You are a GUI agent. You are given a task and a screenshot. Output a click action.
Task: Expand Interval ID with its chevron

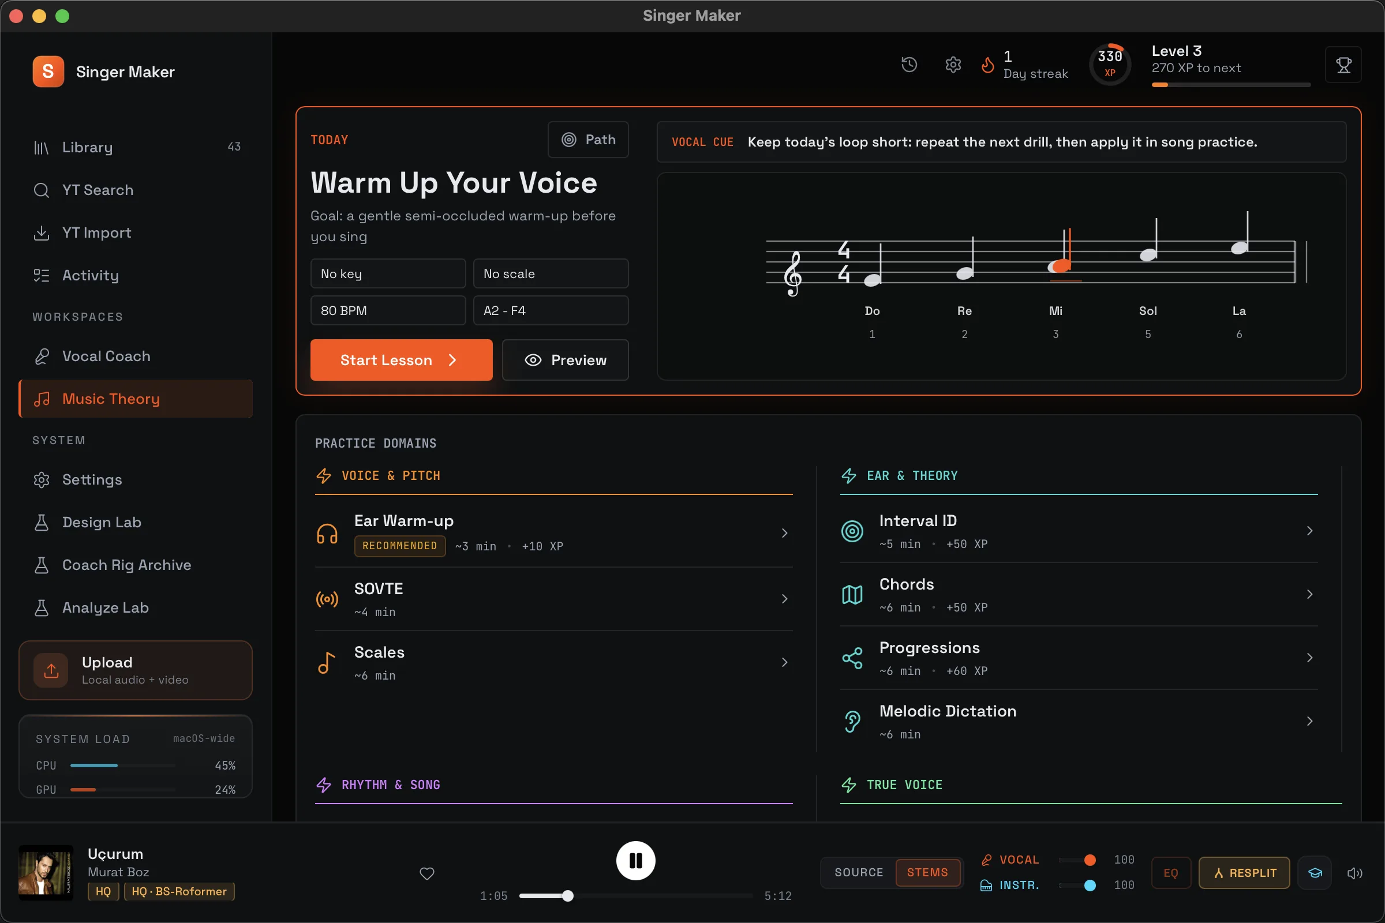click(x=1309, y=531)
